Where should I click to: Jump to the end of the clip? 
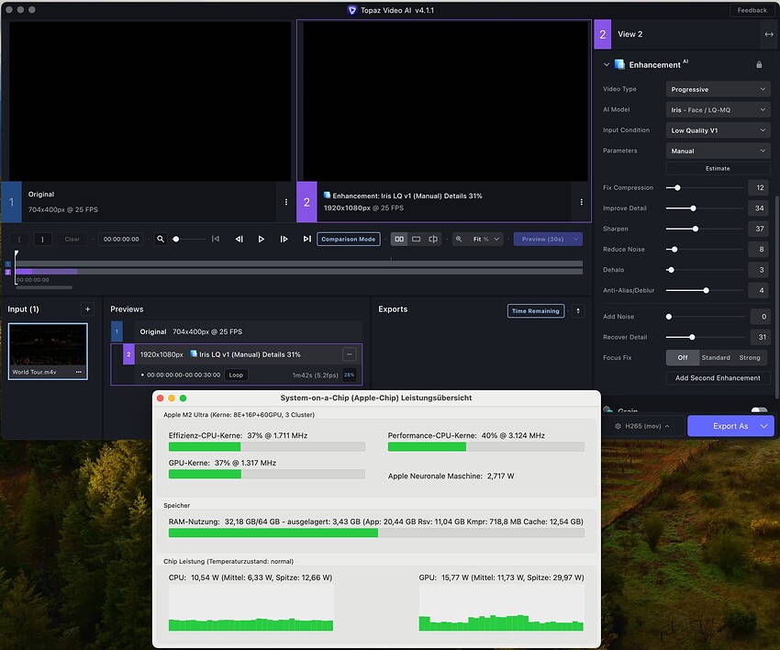306,239
